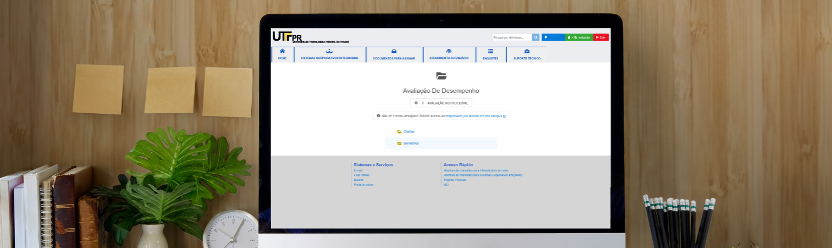The image size is (832, 248).
Task: Open the Sistemas Corporativos Integrados icon
Action: click(x=329, y=51)
